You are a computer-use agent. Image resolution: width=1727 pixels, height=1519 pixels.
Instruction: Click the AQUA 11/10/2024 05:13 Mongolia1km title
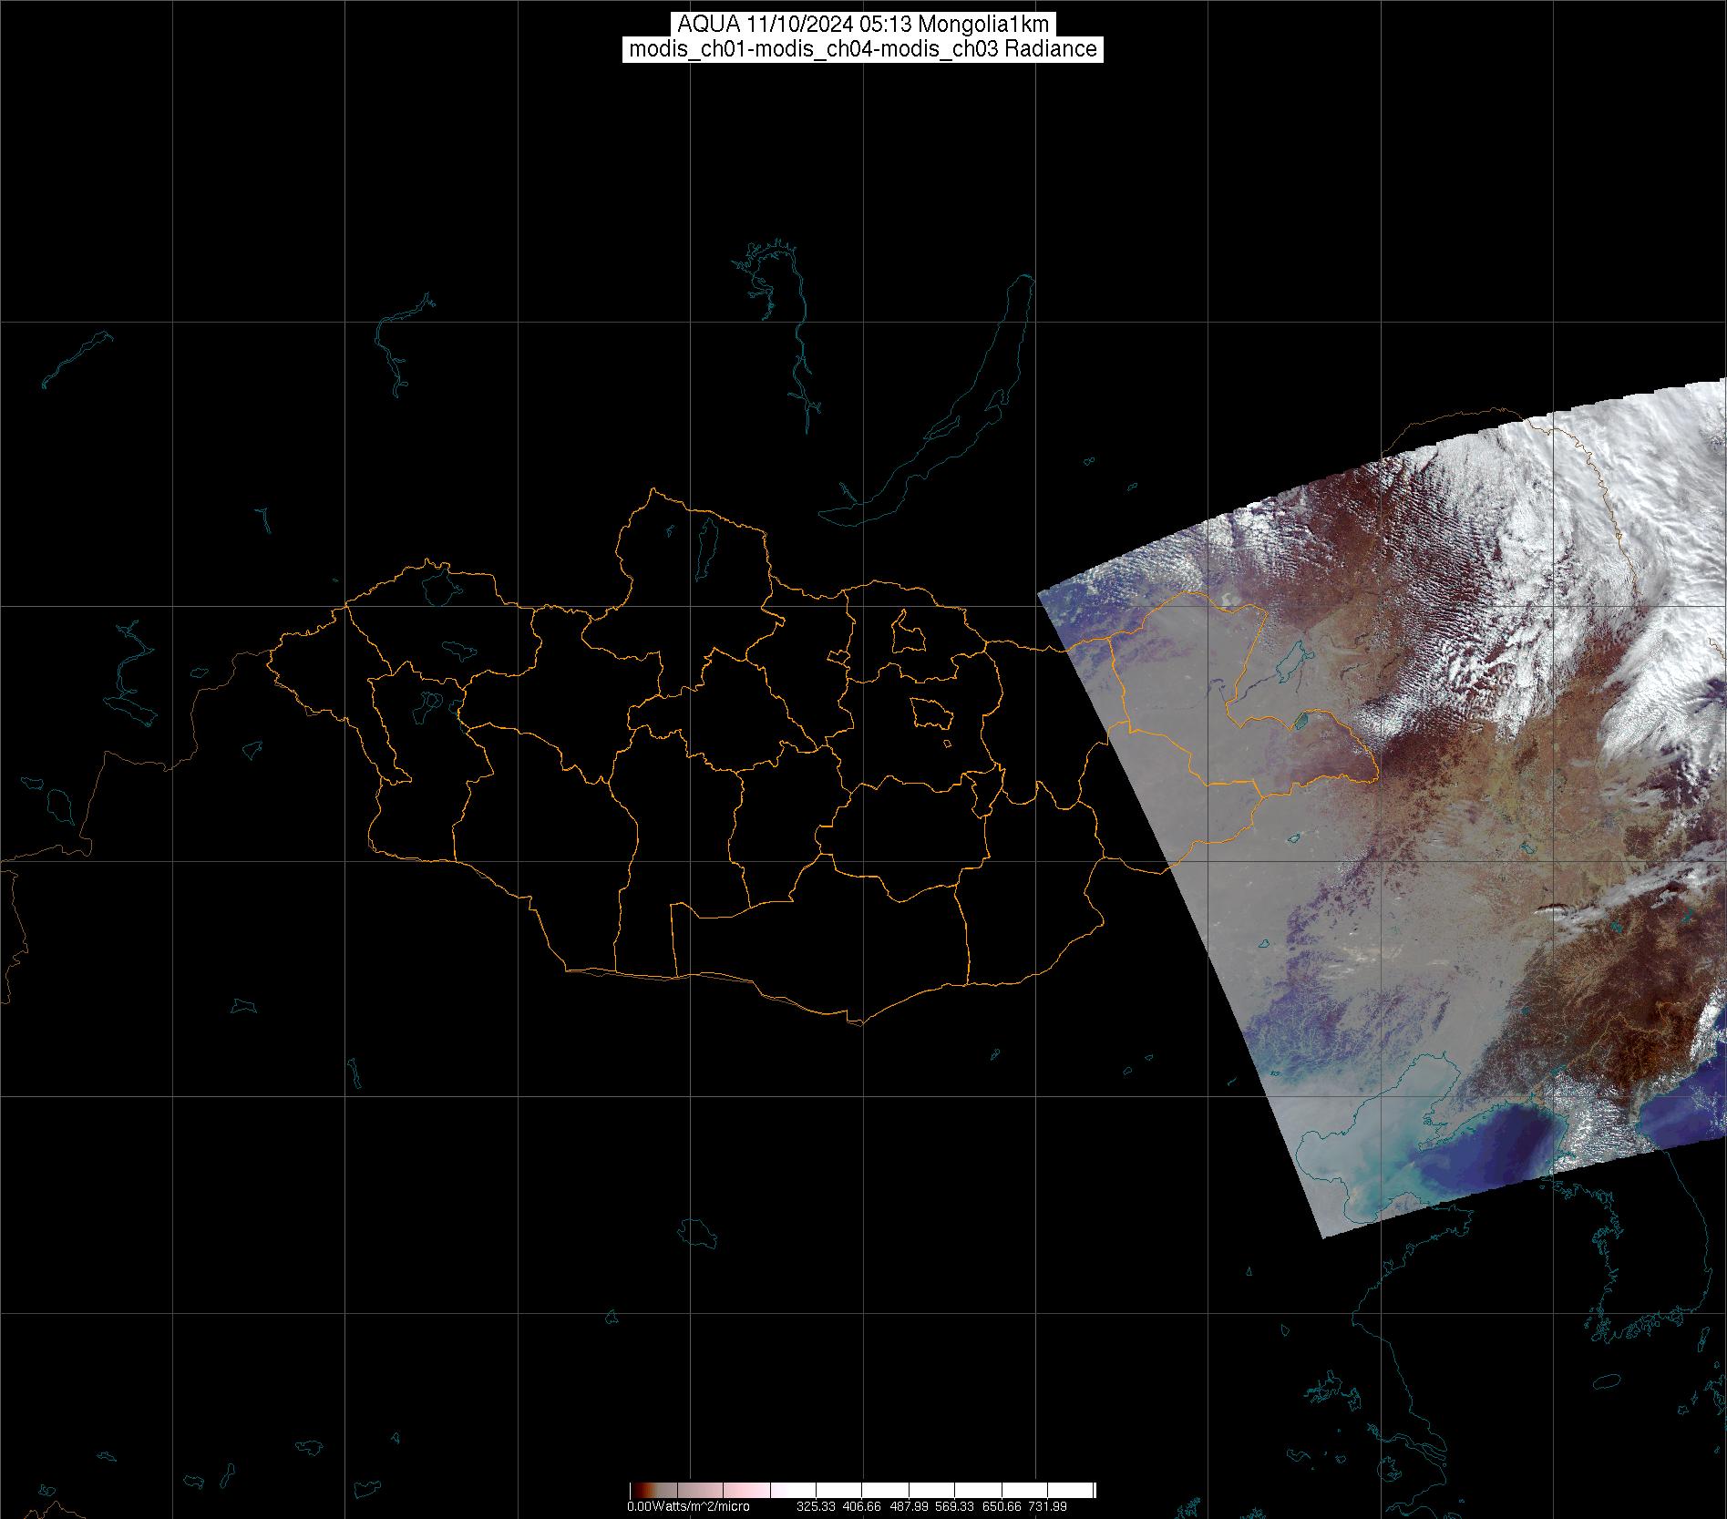[862, 25]
